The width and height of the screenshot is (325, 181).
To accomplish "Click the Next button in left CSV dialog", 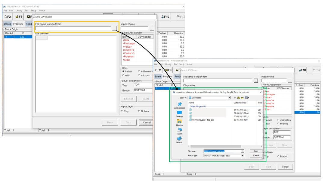I will [128, 122].
